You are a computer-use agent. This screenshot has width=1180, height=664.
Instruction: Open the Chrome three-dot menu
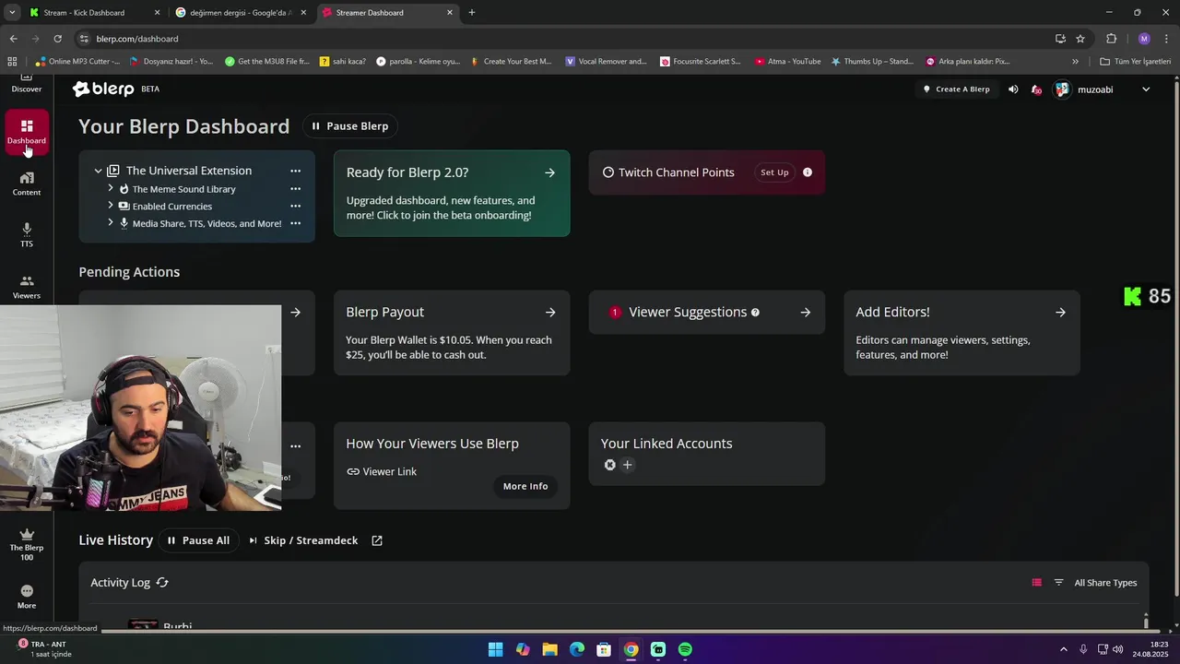tap(1167, 39)
